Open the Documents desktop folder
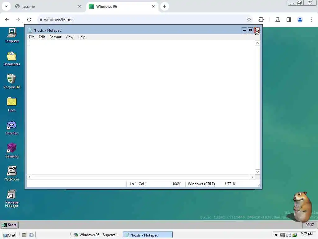 (x=11, y=59)
